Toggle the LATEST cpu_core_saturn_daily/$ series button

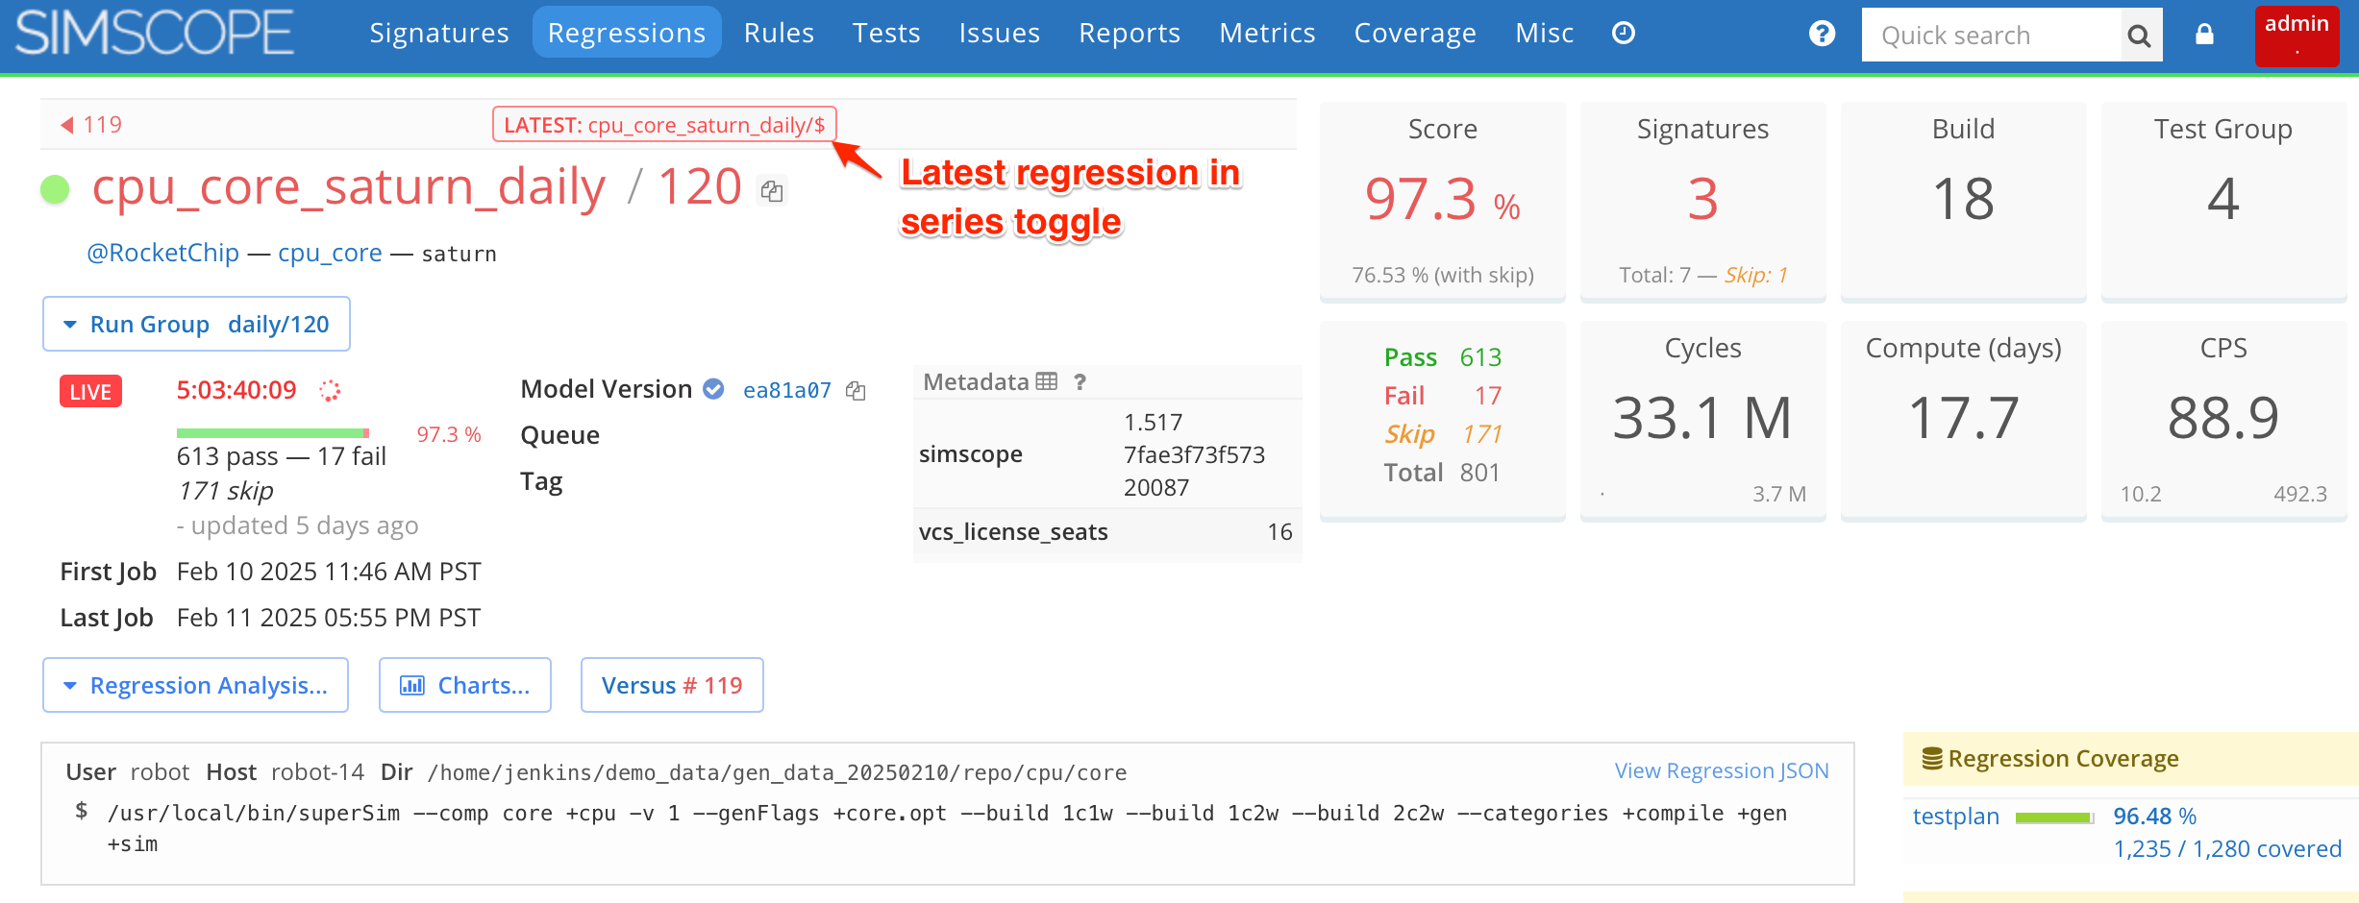click(x=664, y=125)
